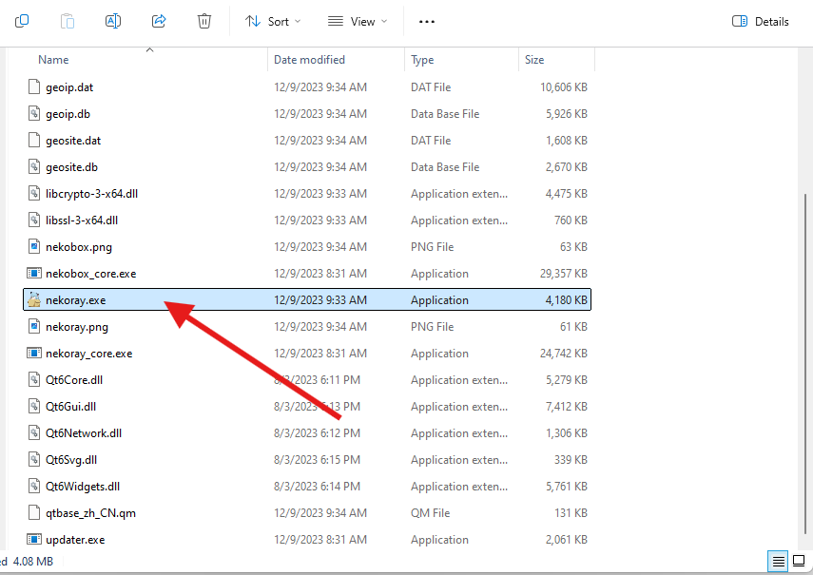Click the geoip.dat file icon
Screen dimensions: 813x575
tap(34, 87)
